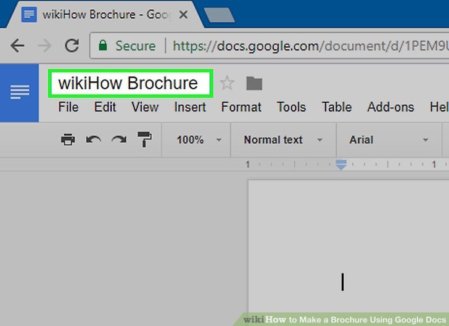Open the Add-ons menu
Image resolution: width=449 pixels, height=326 pixels.
(x=390, y=107)
